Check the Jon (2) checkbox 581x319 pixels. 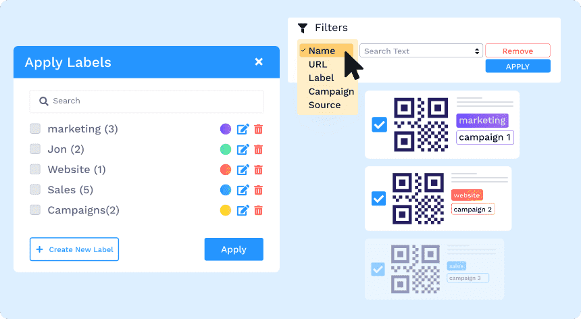coord(35,149)
